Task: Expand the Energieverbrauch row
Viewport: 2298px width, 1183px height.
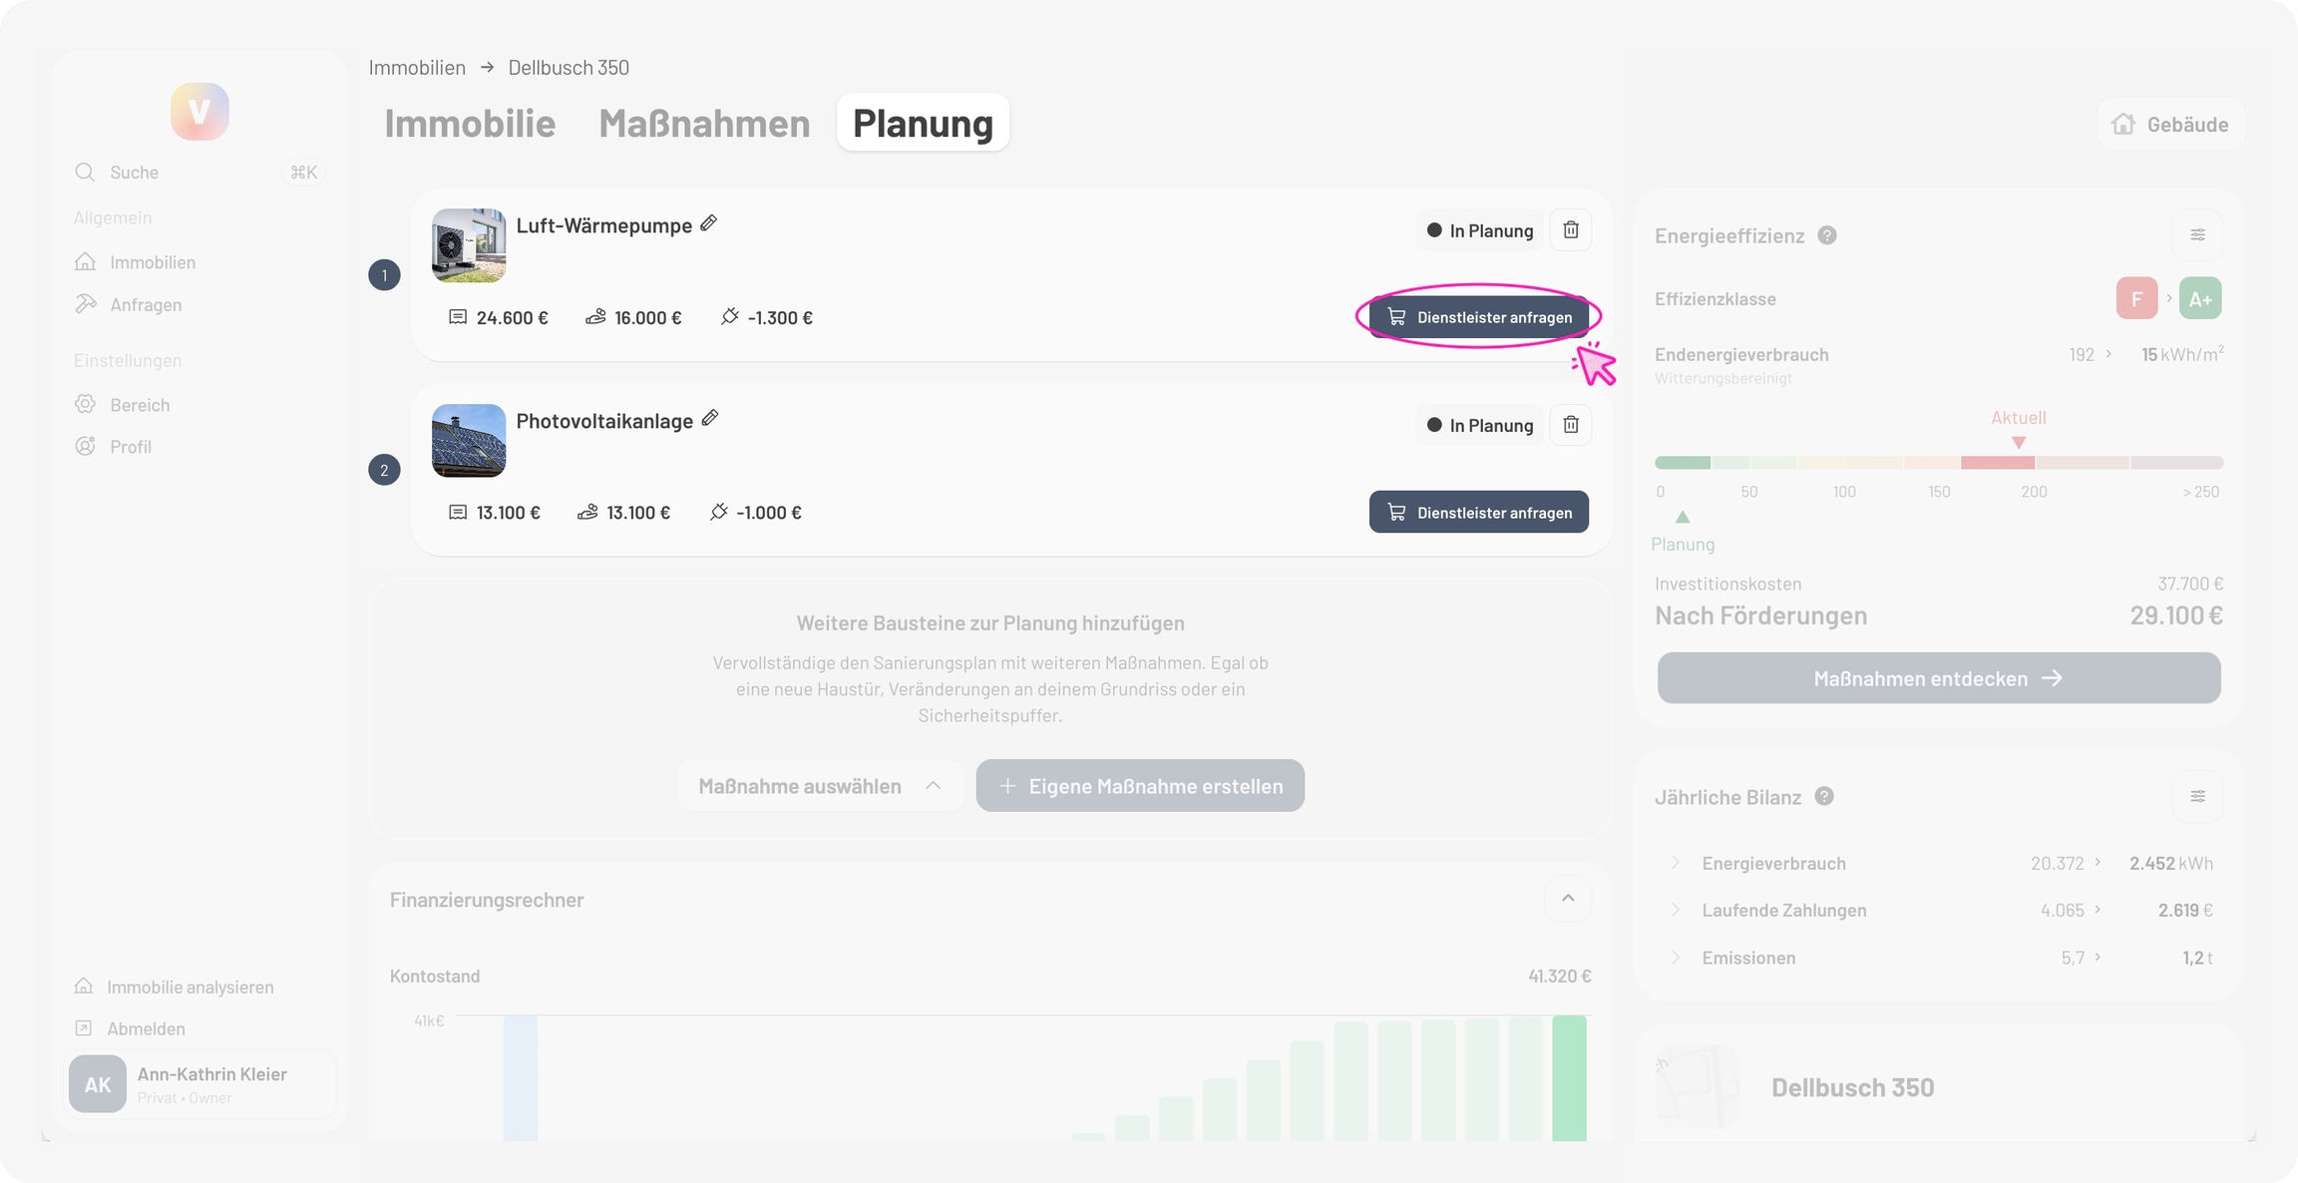Action: point(1676,863)
